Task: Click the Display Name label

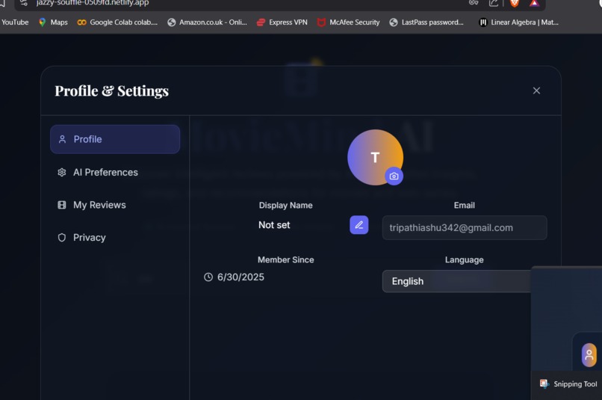Action: tap(285, 205)
